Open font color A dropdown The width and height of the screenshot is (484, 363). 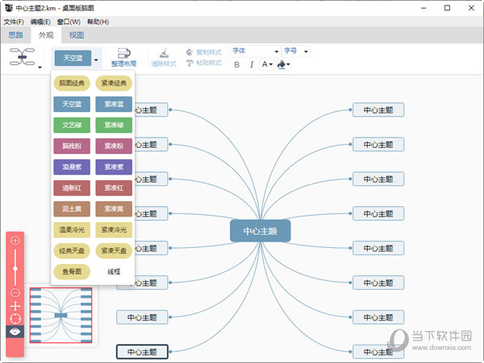coord(267,64)
